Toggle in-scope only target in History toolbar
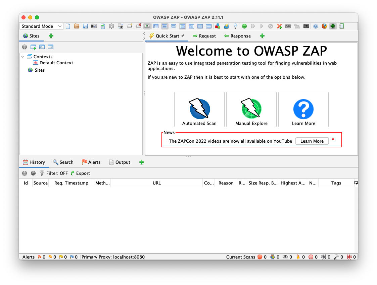The height and width of the screenshot is (285, 377). (x=25, y=173)
